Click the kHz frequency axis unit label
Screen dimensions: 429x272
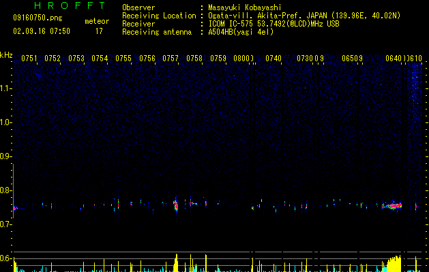point(6,55)
